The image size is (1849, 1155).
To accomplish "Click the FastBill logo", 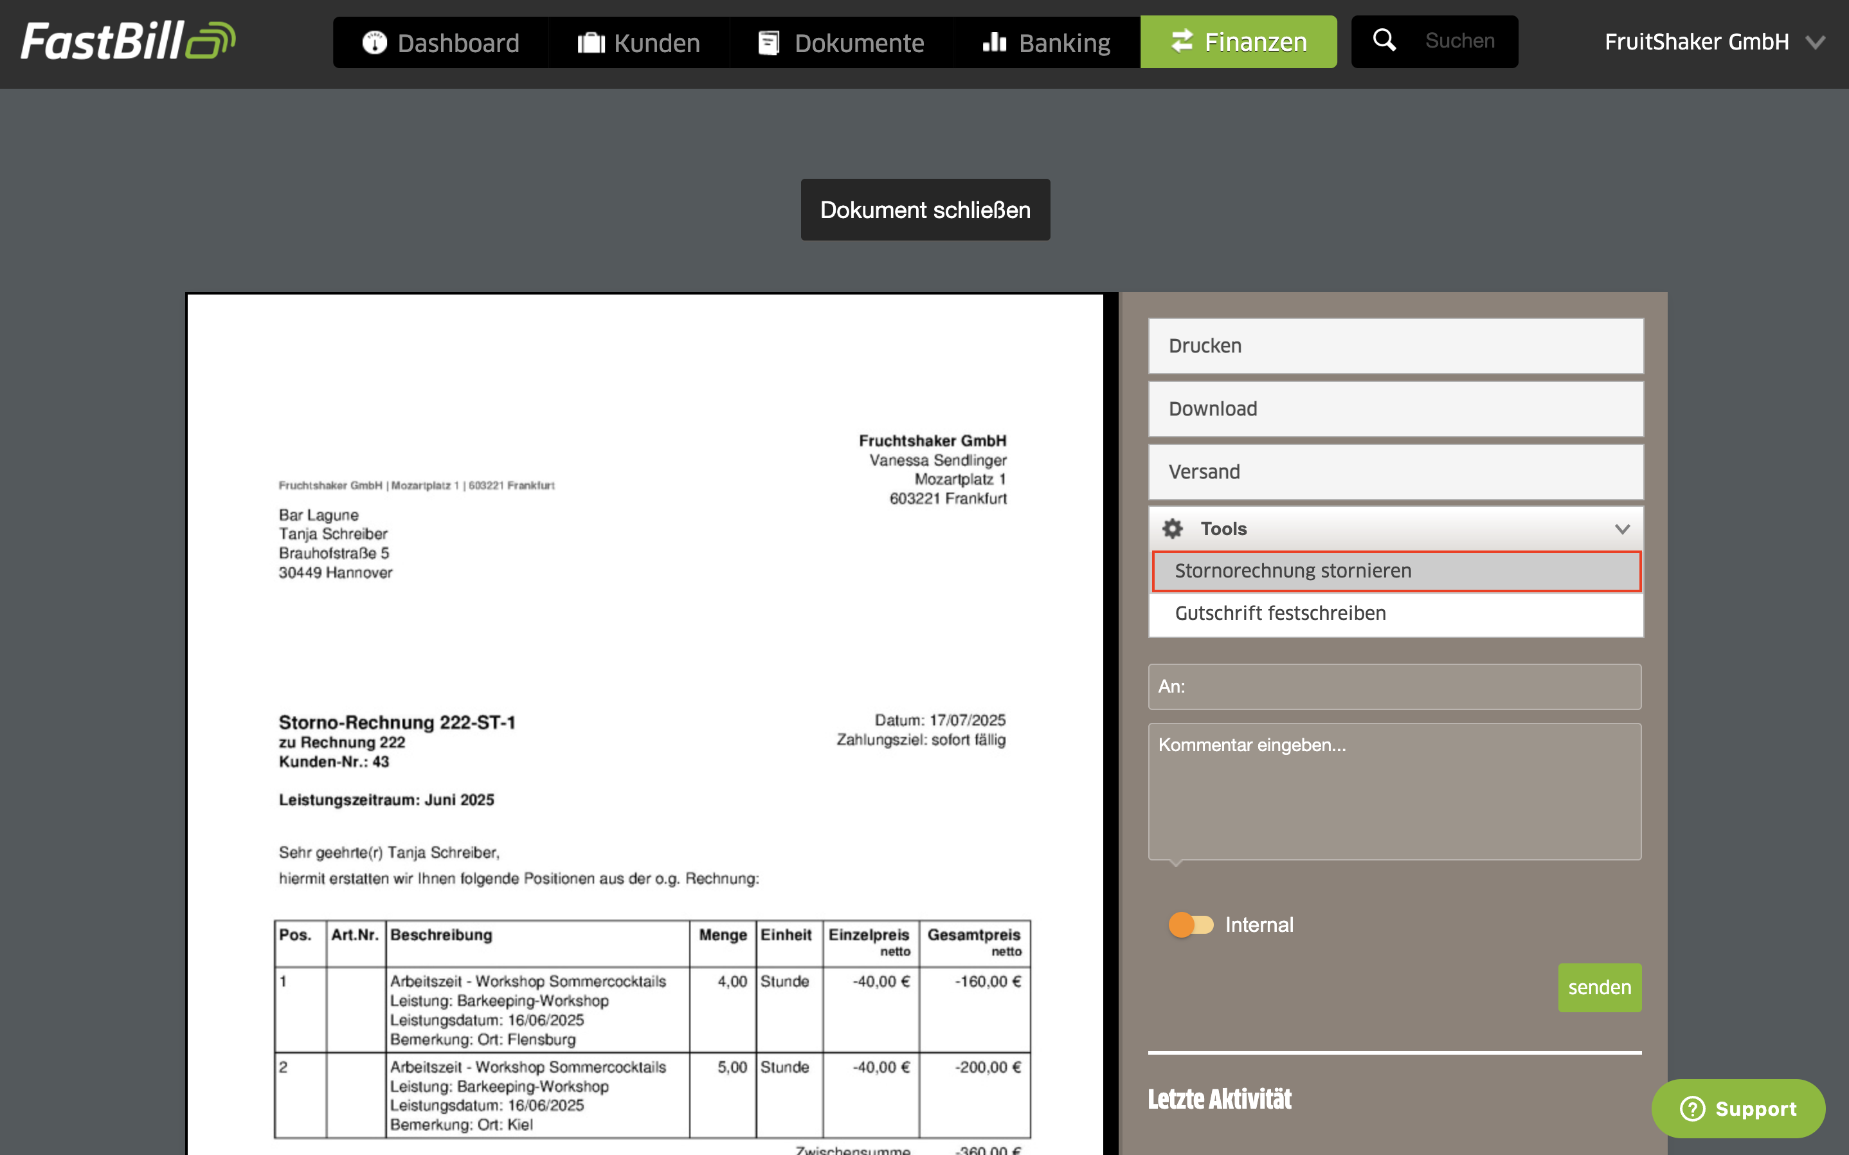I will click(x=127, y=41).
